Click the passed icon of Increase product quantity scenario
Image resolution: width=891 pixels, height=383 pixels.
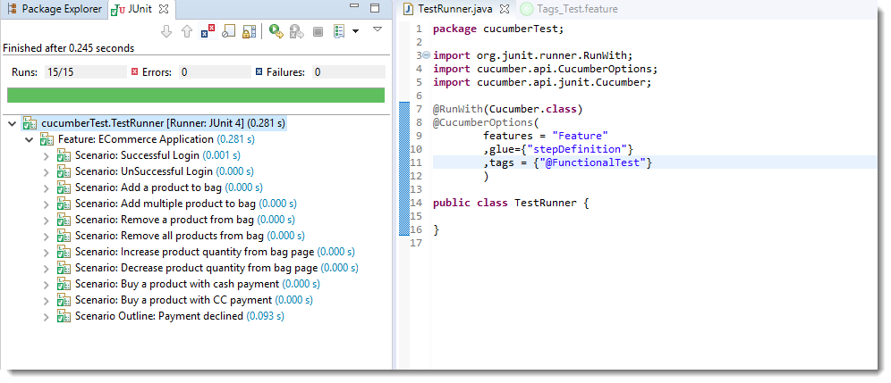pos(64,252)
